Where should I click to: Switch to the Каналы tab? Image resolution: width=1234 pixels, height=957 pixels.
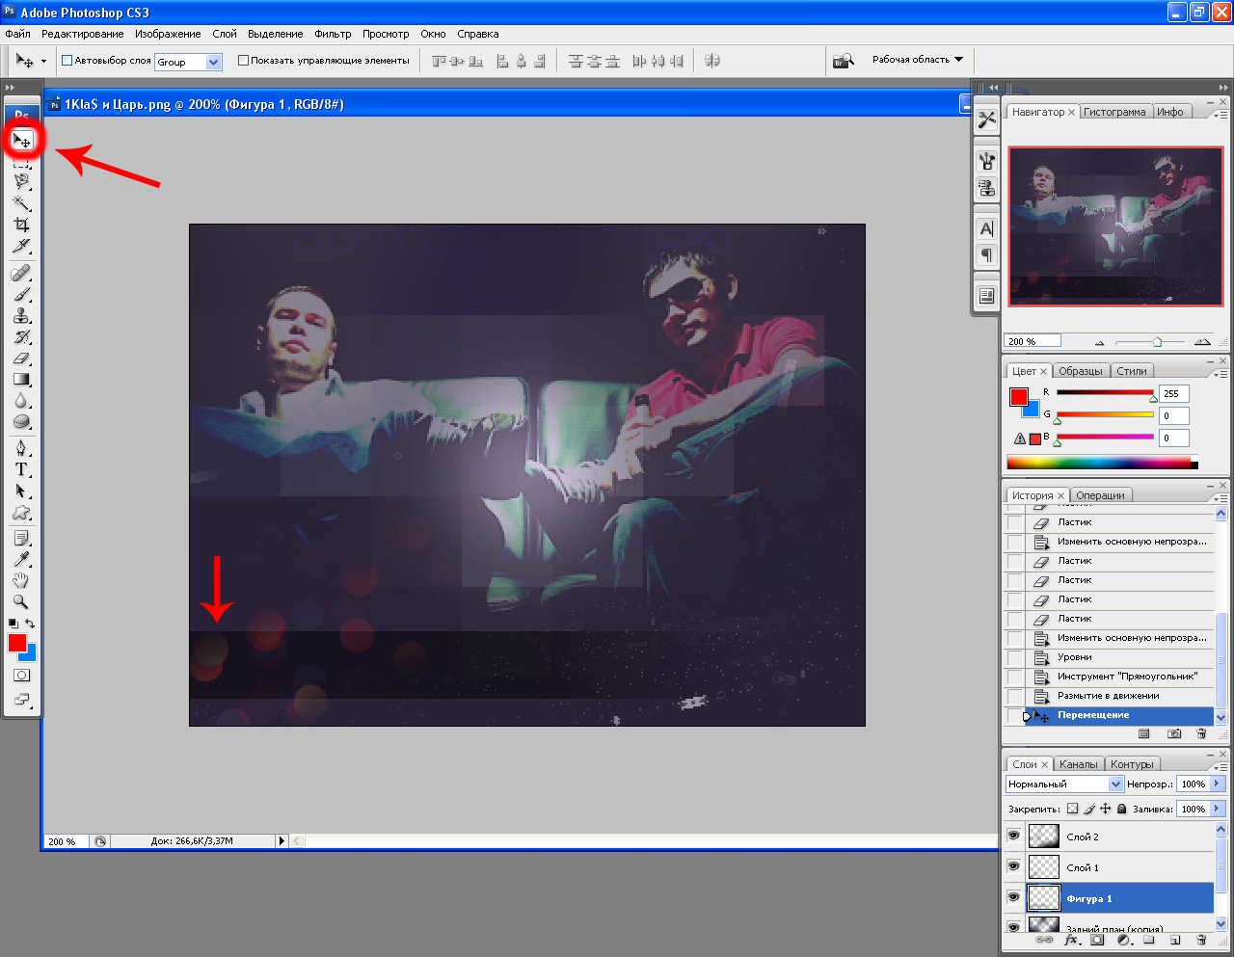point(1078,764)
